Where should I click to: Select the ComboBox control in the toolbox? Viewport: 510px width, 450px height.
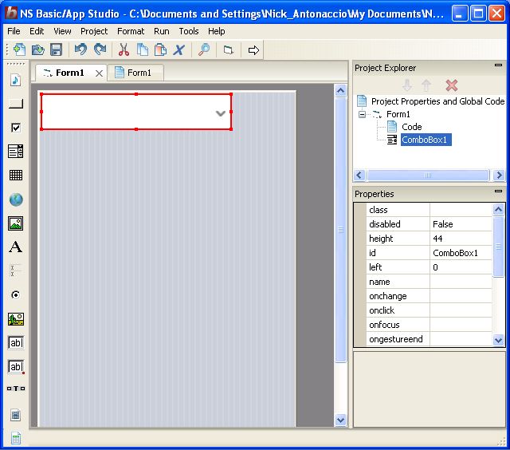point(16,152)
